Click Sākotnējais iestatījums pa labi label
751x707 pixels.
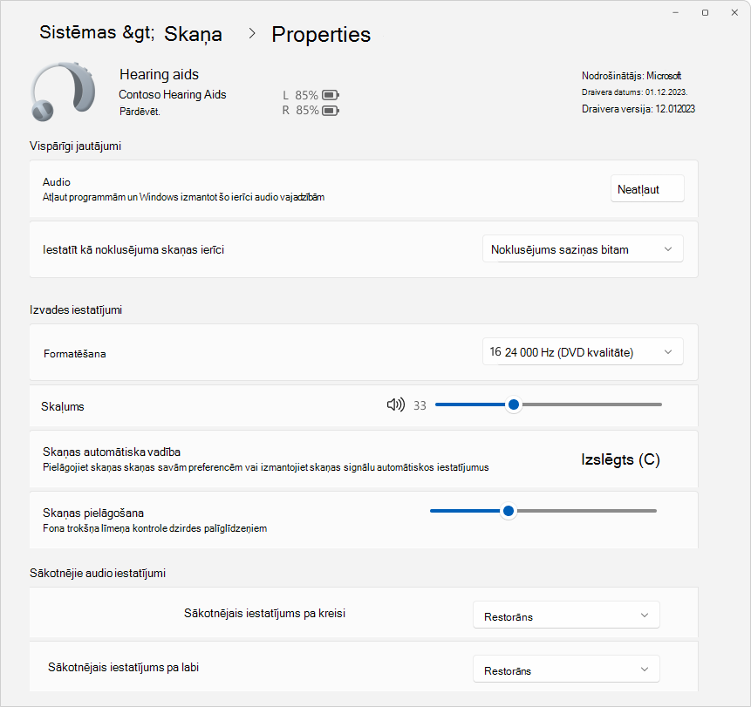click(x=123, y=667)
